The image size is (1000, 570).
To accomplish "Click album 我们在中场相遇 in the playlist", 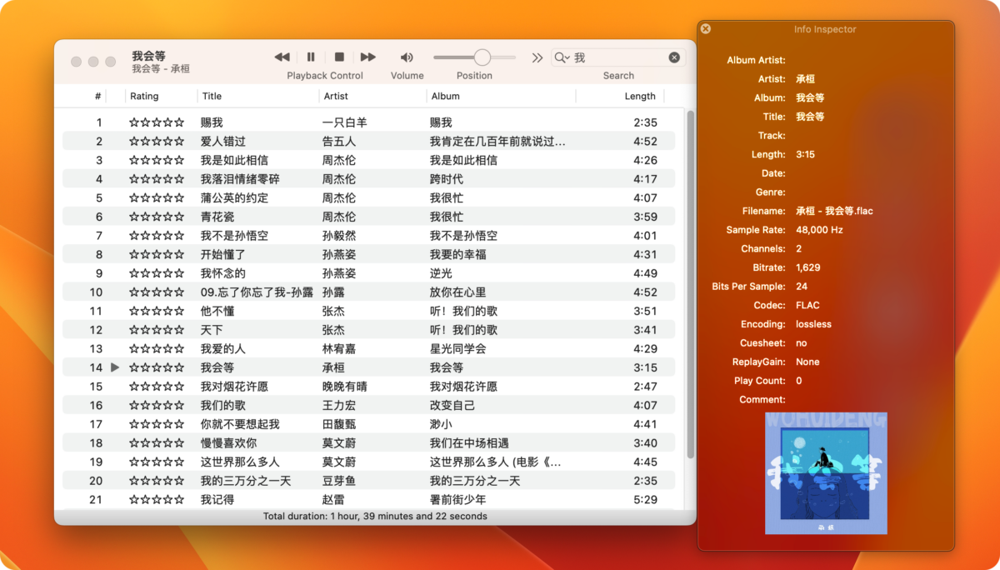I will tap(469, 443).
